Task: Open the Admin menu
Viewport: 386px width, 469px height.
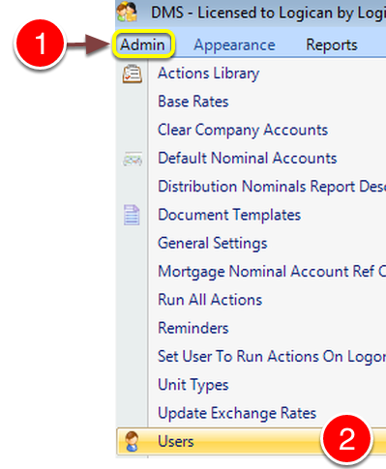Action: (142, 44)
